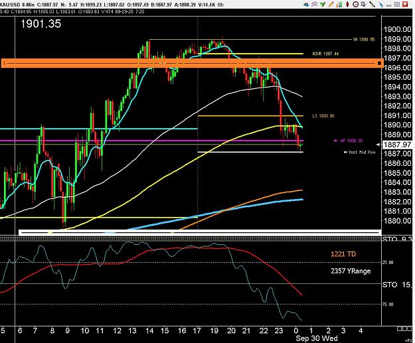Click the 75.00 stochastic level label
415x343 pixels.
pyautogui.click(x=388, y=305)
